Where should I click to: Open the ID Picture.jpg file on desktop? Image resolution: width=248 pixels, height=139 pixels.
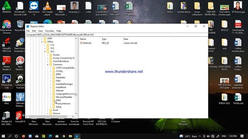238,7
